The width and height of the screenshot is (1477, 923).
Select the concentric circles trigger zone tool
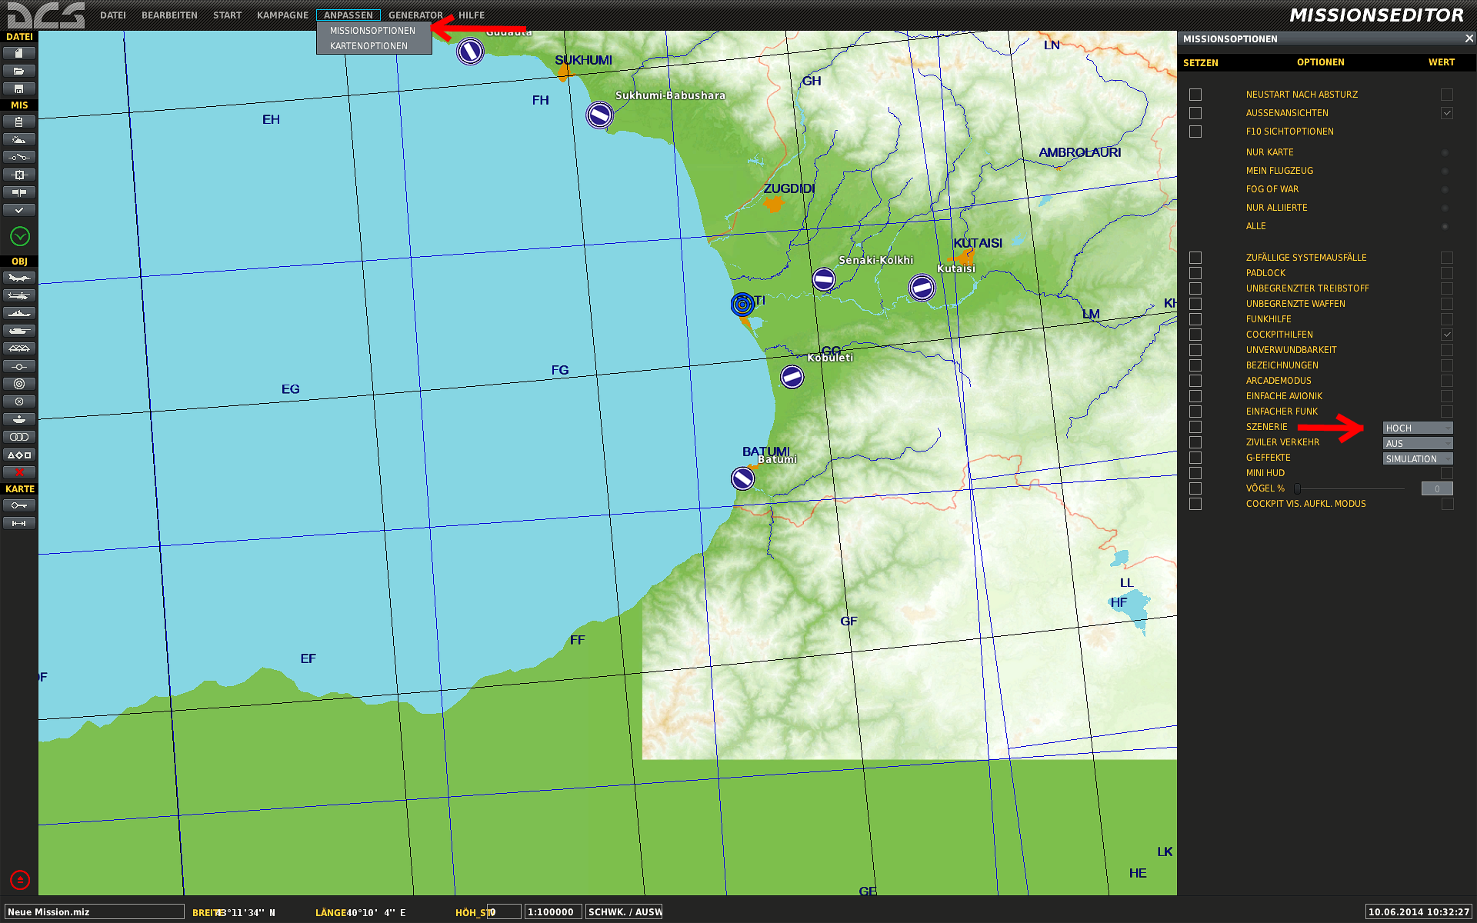19,384
